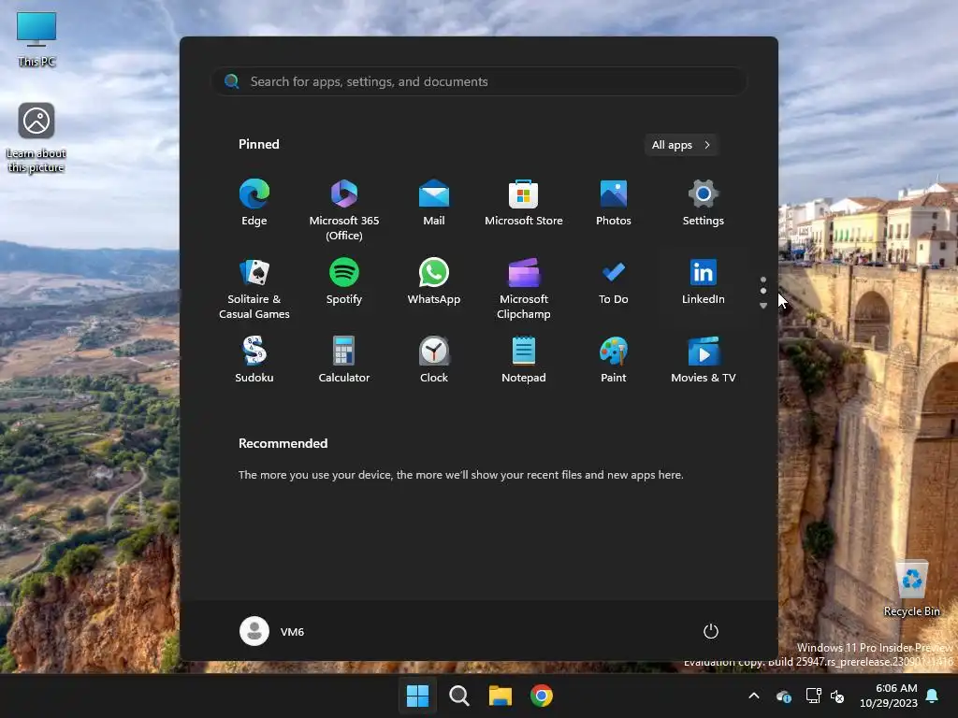Open the OneDrive tray icon
This screenshot has width=958, height=718.
784,696
